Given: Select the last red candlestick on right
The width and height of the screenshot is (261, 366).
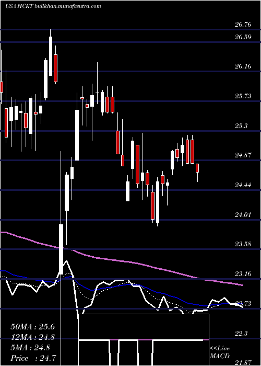Looking at the screenshot, I should 197,168.
